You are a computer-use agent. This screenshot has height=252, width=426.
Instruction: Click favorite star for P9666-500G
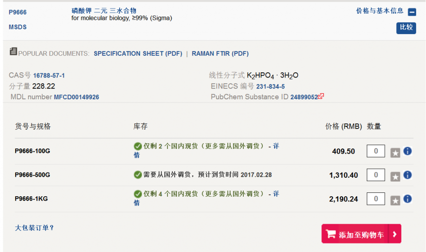395,176
